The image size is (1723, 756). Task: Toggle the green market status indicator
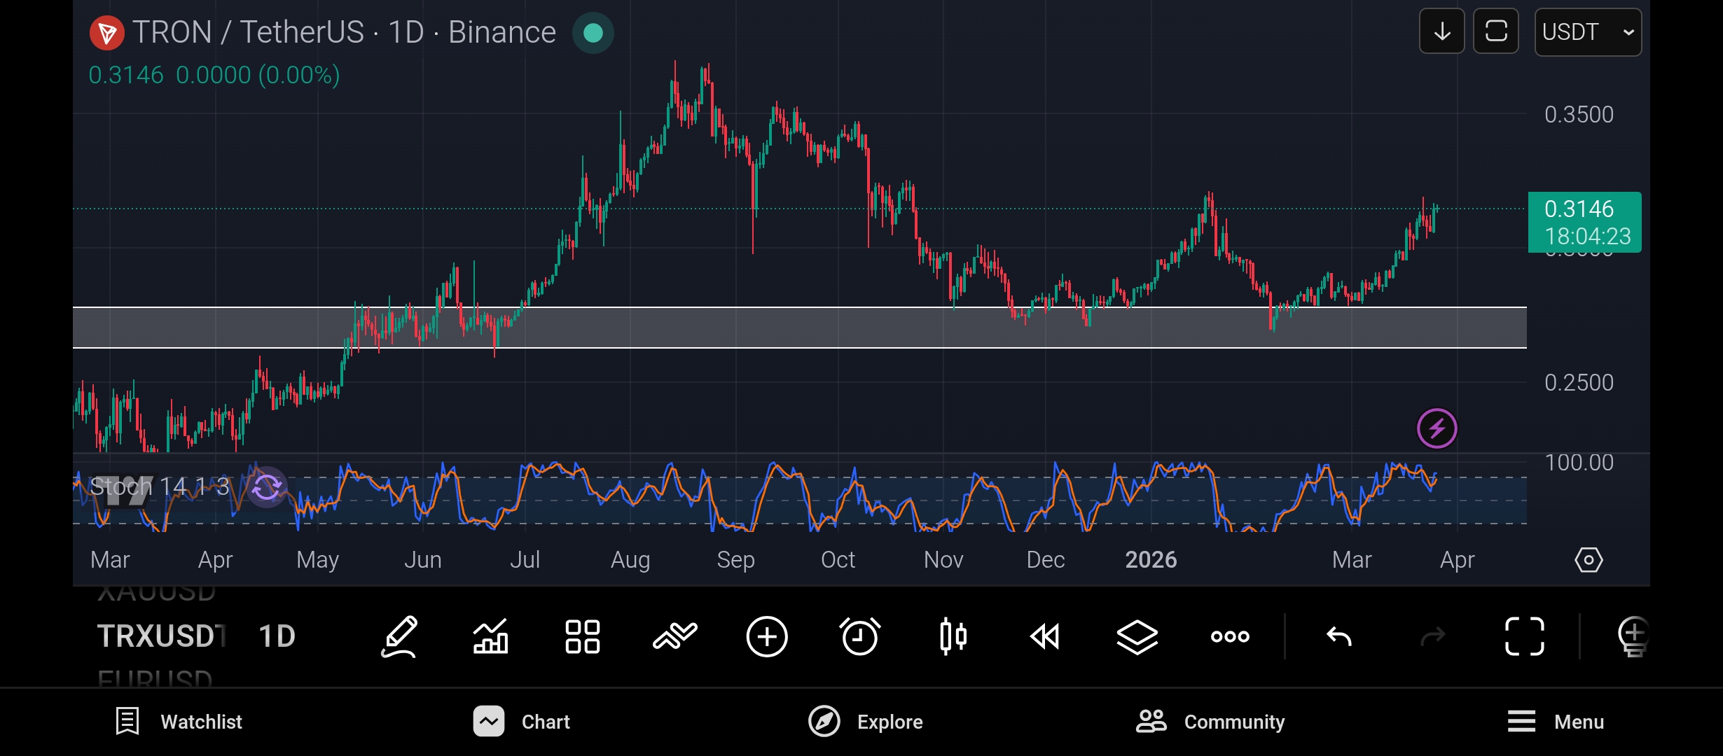[593, 33]
